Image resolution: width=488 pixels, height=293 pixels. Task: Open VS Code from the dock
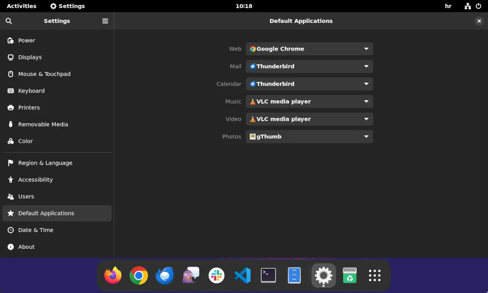[x=242, y=275]
